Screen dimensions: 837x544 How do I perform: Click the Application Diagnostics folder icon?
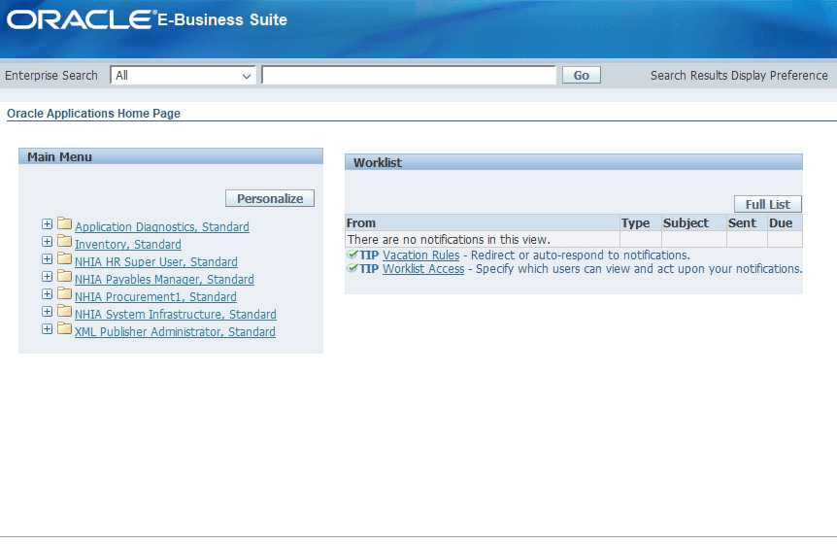coord(65,225)
